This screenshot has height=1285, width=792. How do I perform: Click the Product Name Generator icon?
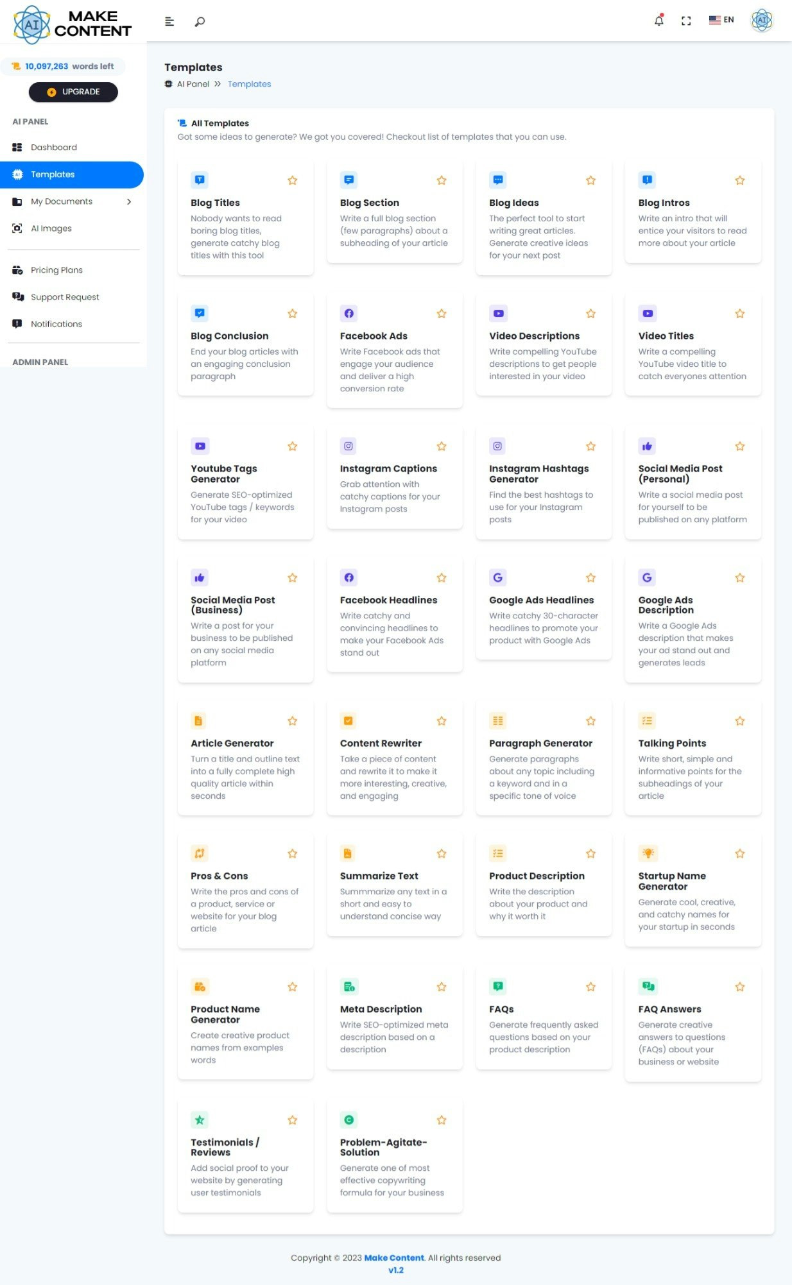(200, 987)
